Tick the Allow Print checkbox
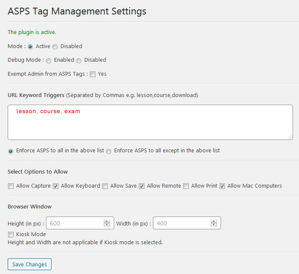299x274 pixels. [x=186, y=186]
